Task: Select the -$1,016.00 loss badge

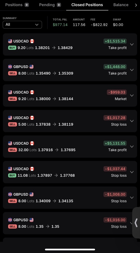Action: click(115, 220)
